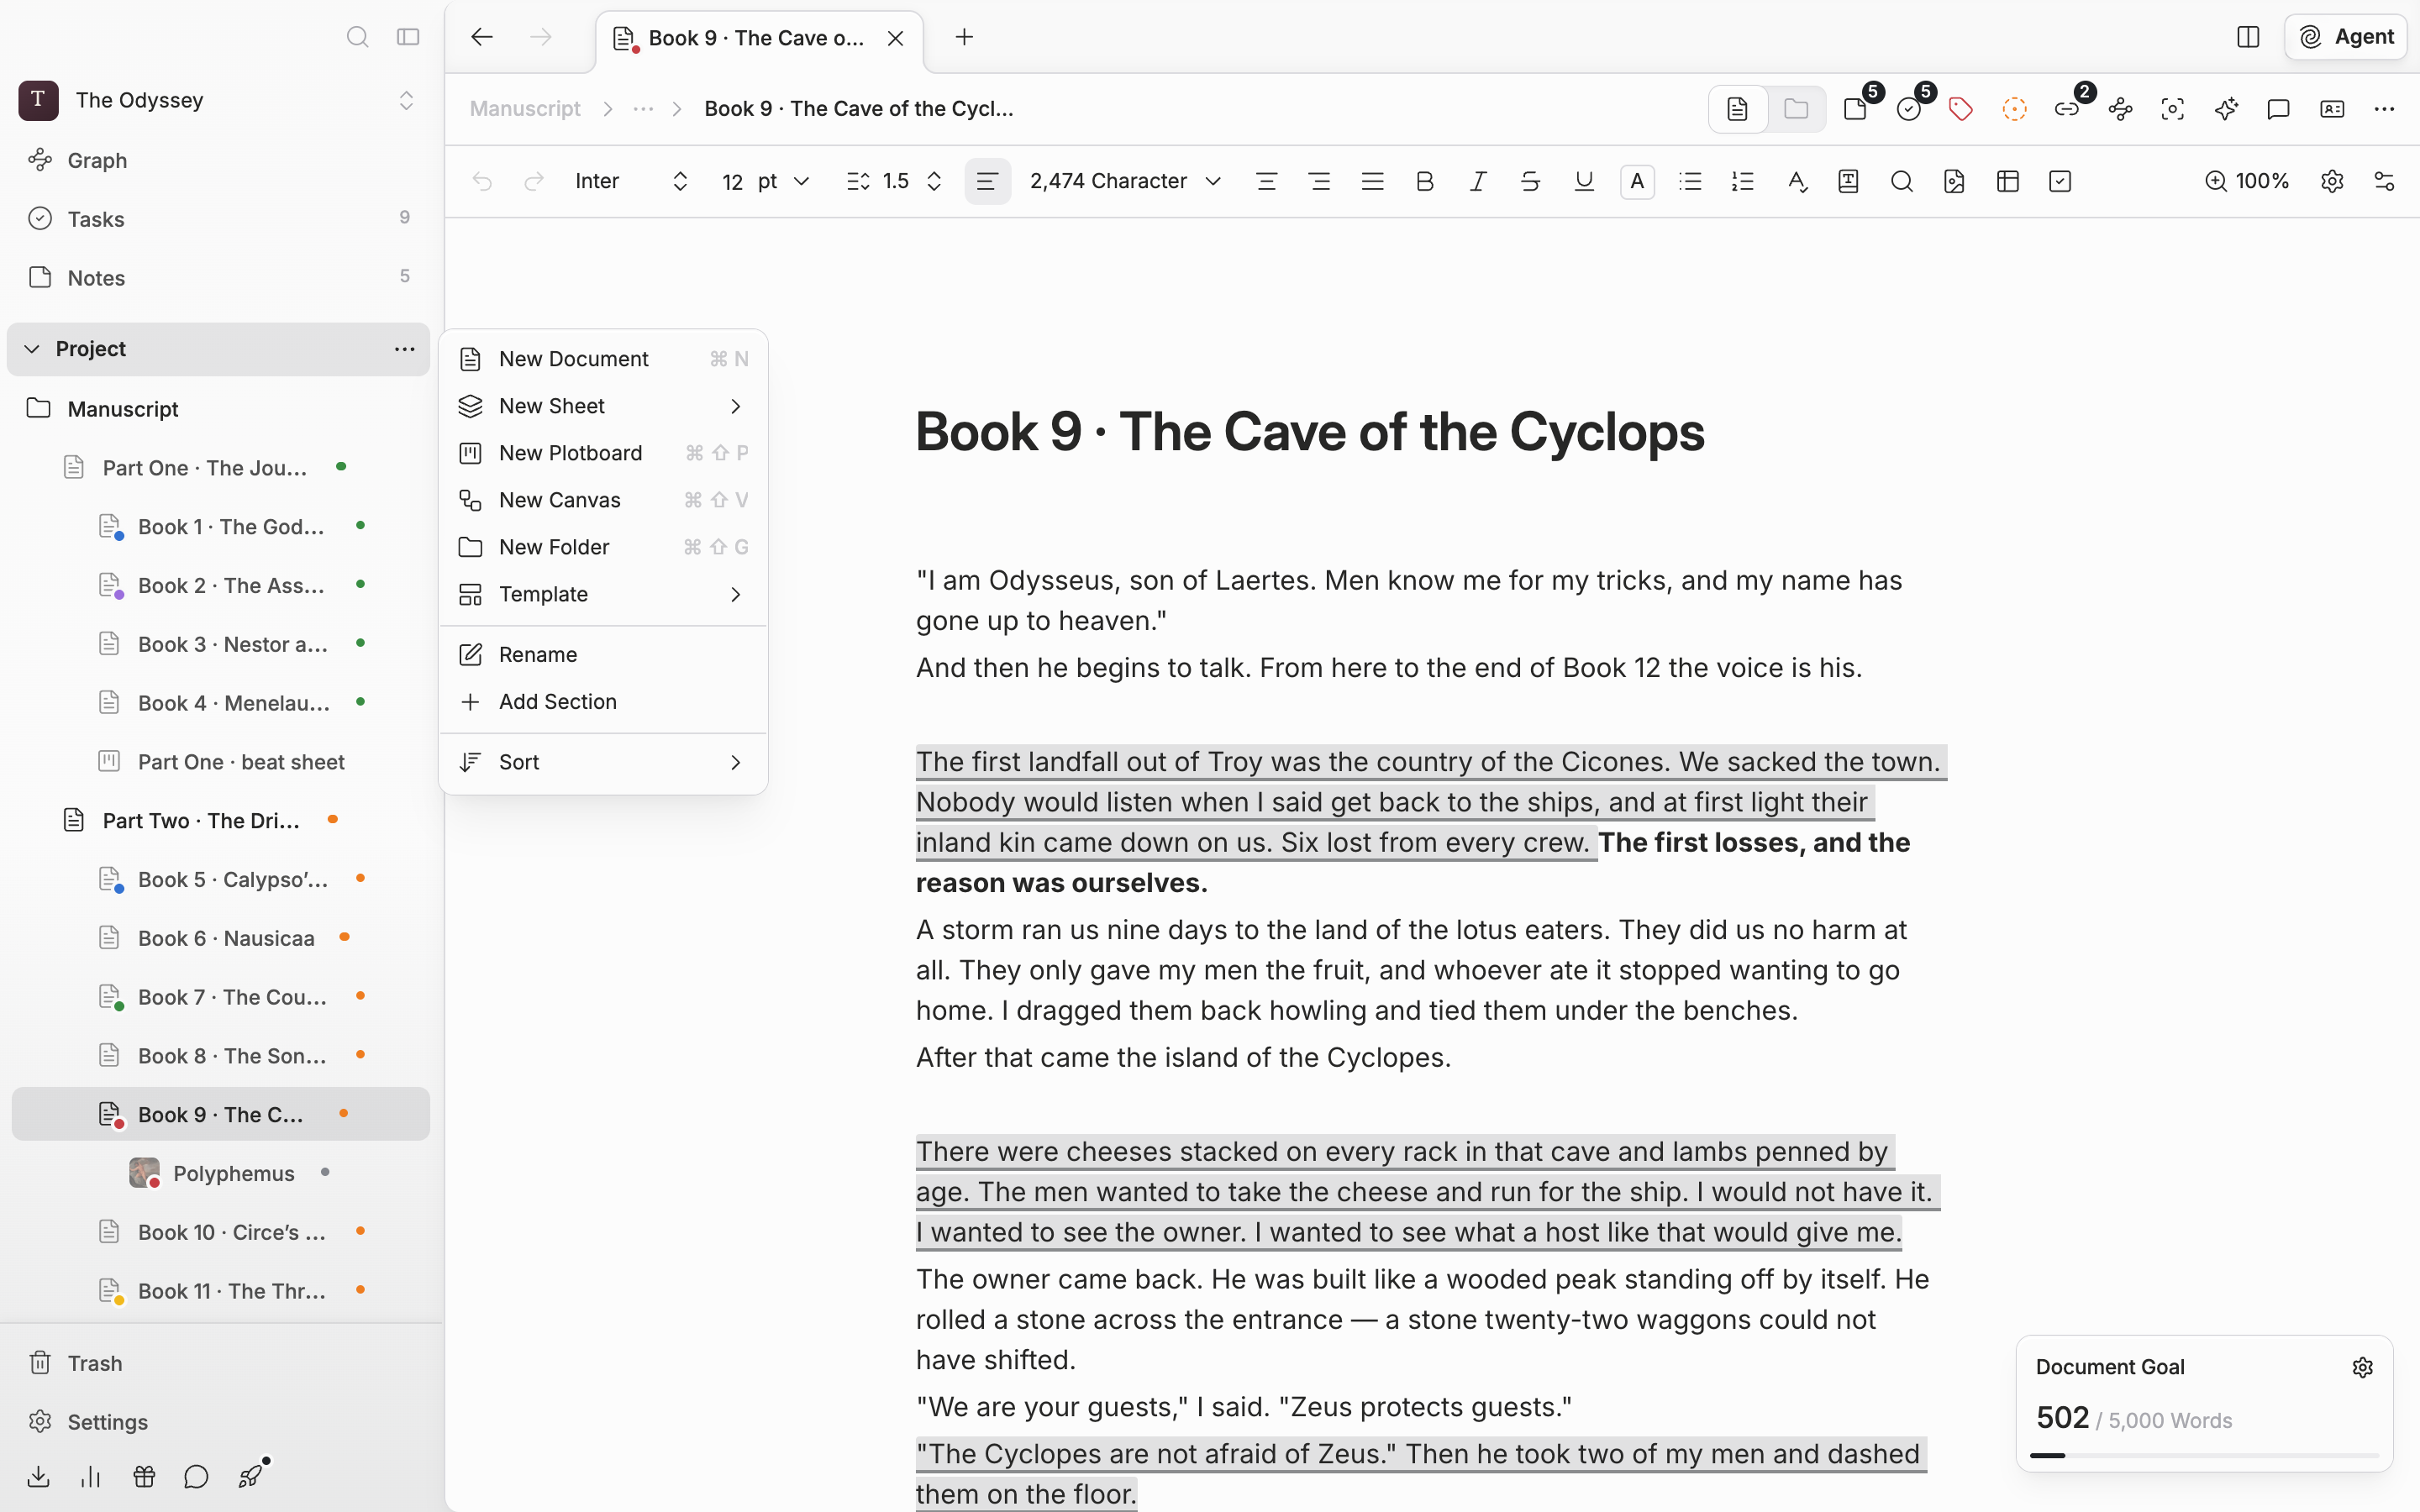Image resolution: width=2420 pixels, height=1512 pixels.
Task: Open the comments icon in toolbar
Action: (x=2279, y=109)
